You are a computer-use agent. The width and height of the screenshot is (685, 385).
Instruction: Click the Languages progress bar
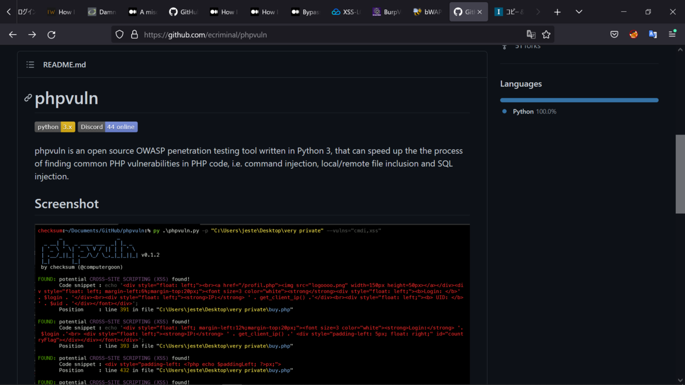pos(579,100)
